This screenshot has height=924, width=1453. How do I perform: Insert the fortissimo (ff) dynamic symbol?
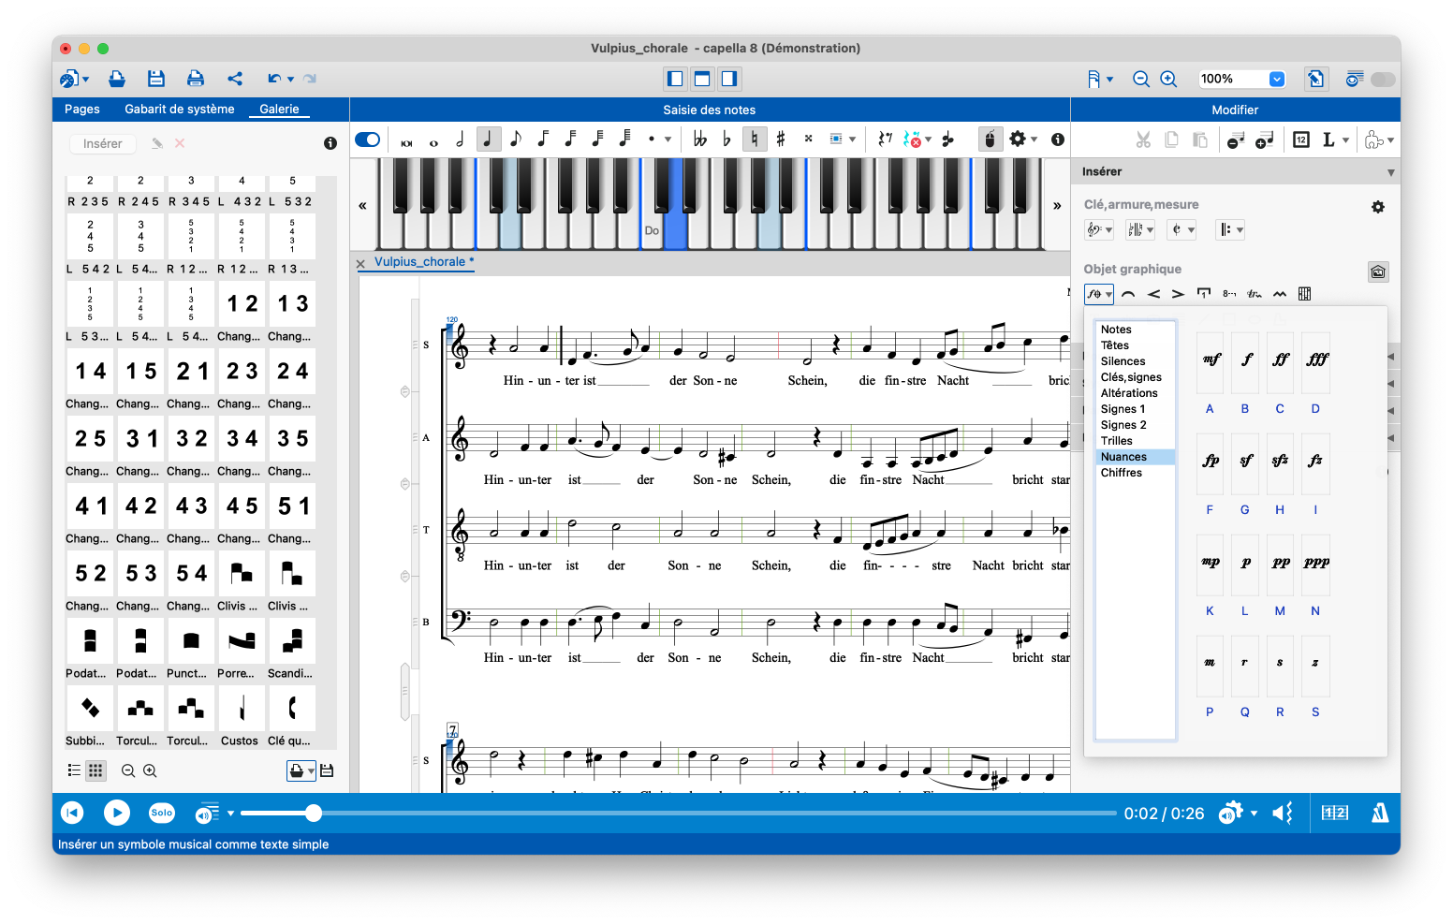(x=1281, y=361)
